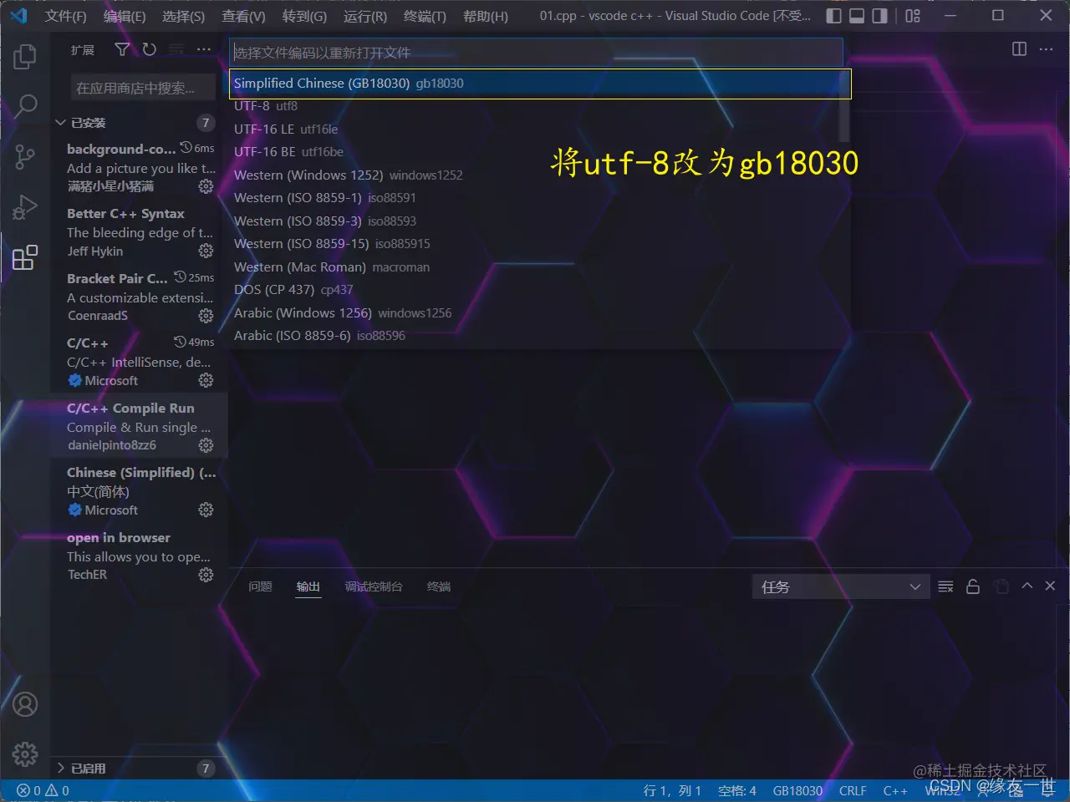The image size is (1070, 802).
Task: Open the C/C++ Compile Run extension entry
Action: point(139,426)
